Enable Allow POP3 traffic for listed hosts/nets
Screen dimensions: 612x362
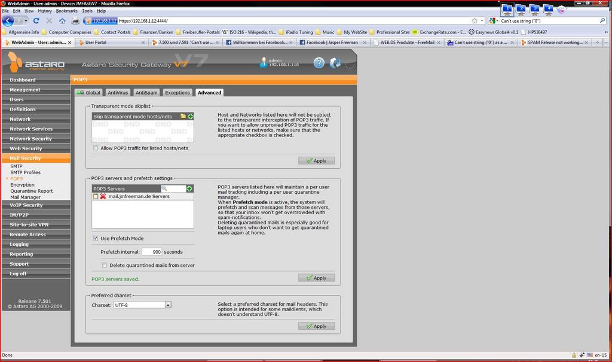coord(96,148)
